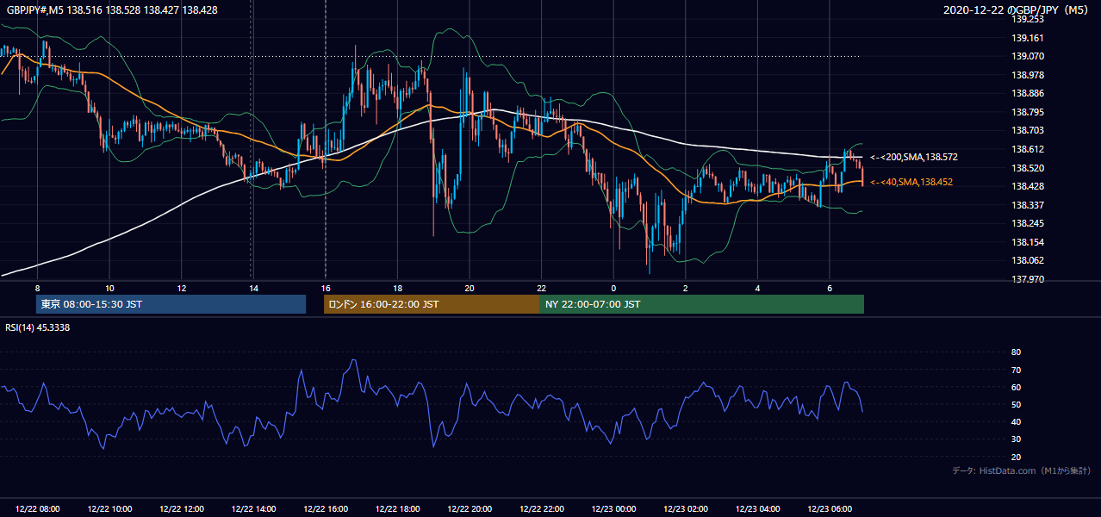Click the 138.062 price axis label
Image resolution: width=1101 pixels, height=517 pixels.
click(1028, 260)
